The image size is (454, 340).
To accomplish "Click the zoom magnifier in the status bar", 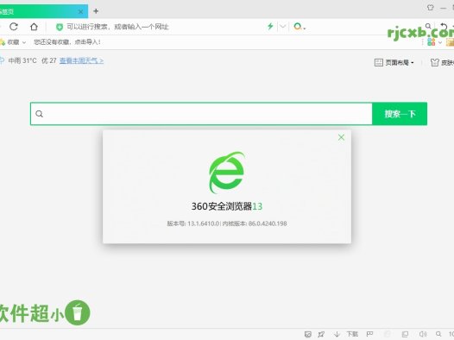I will coord(438,334).
